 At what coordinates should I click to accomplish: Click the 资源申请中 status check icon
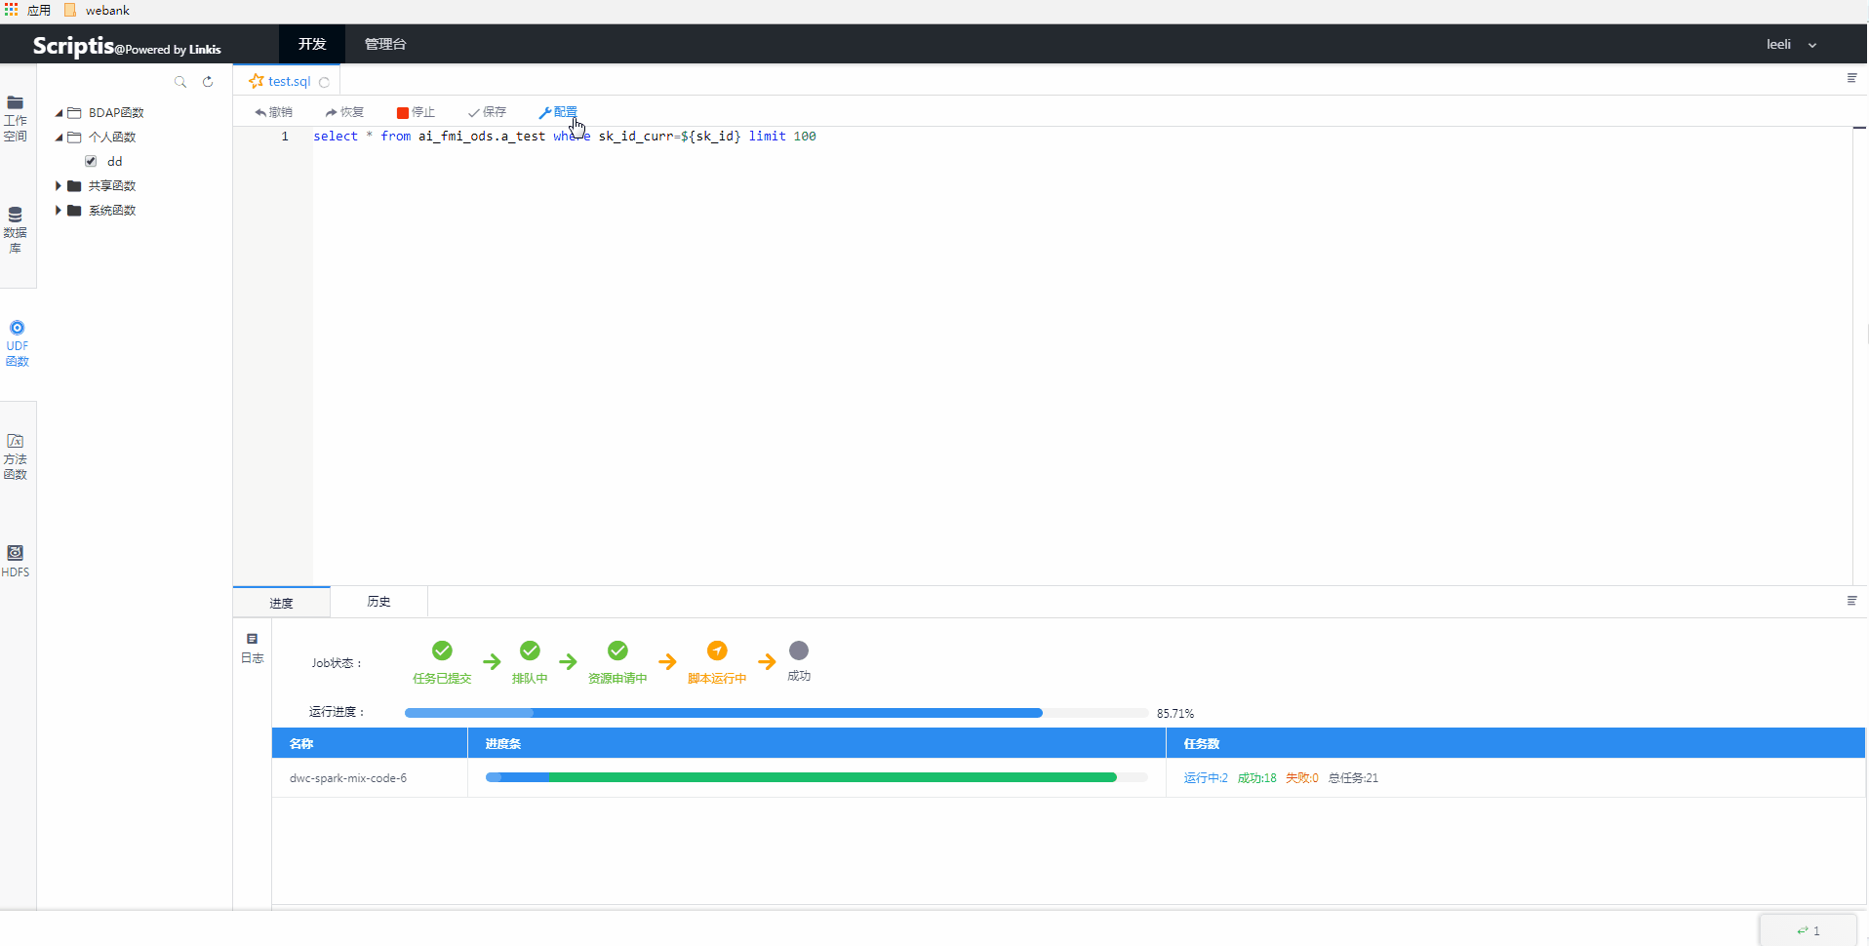pos(617,650)
